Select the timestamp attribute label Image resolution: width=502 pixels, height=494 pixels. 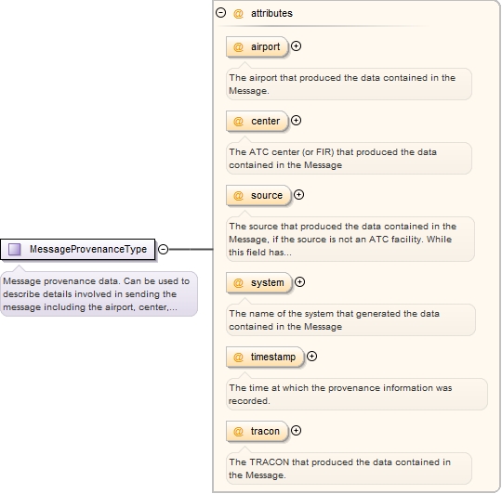point(273,357)
